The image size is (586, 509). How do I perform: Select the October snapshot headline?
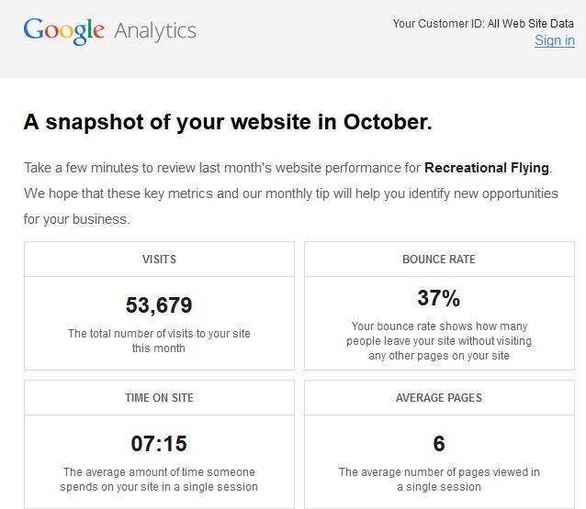click(228, 122)
